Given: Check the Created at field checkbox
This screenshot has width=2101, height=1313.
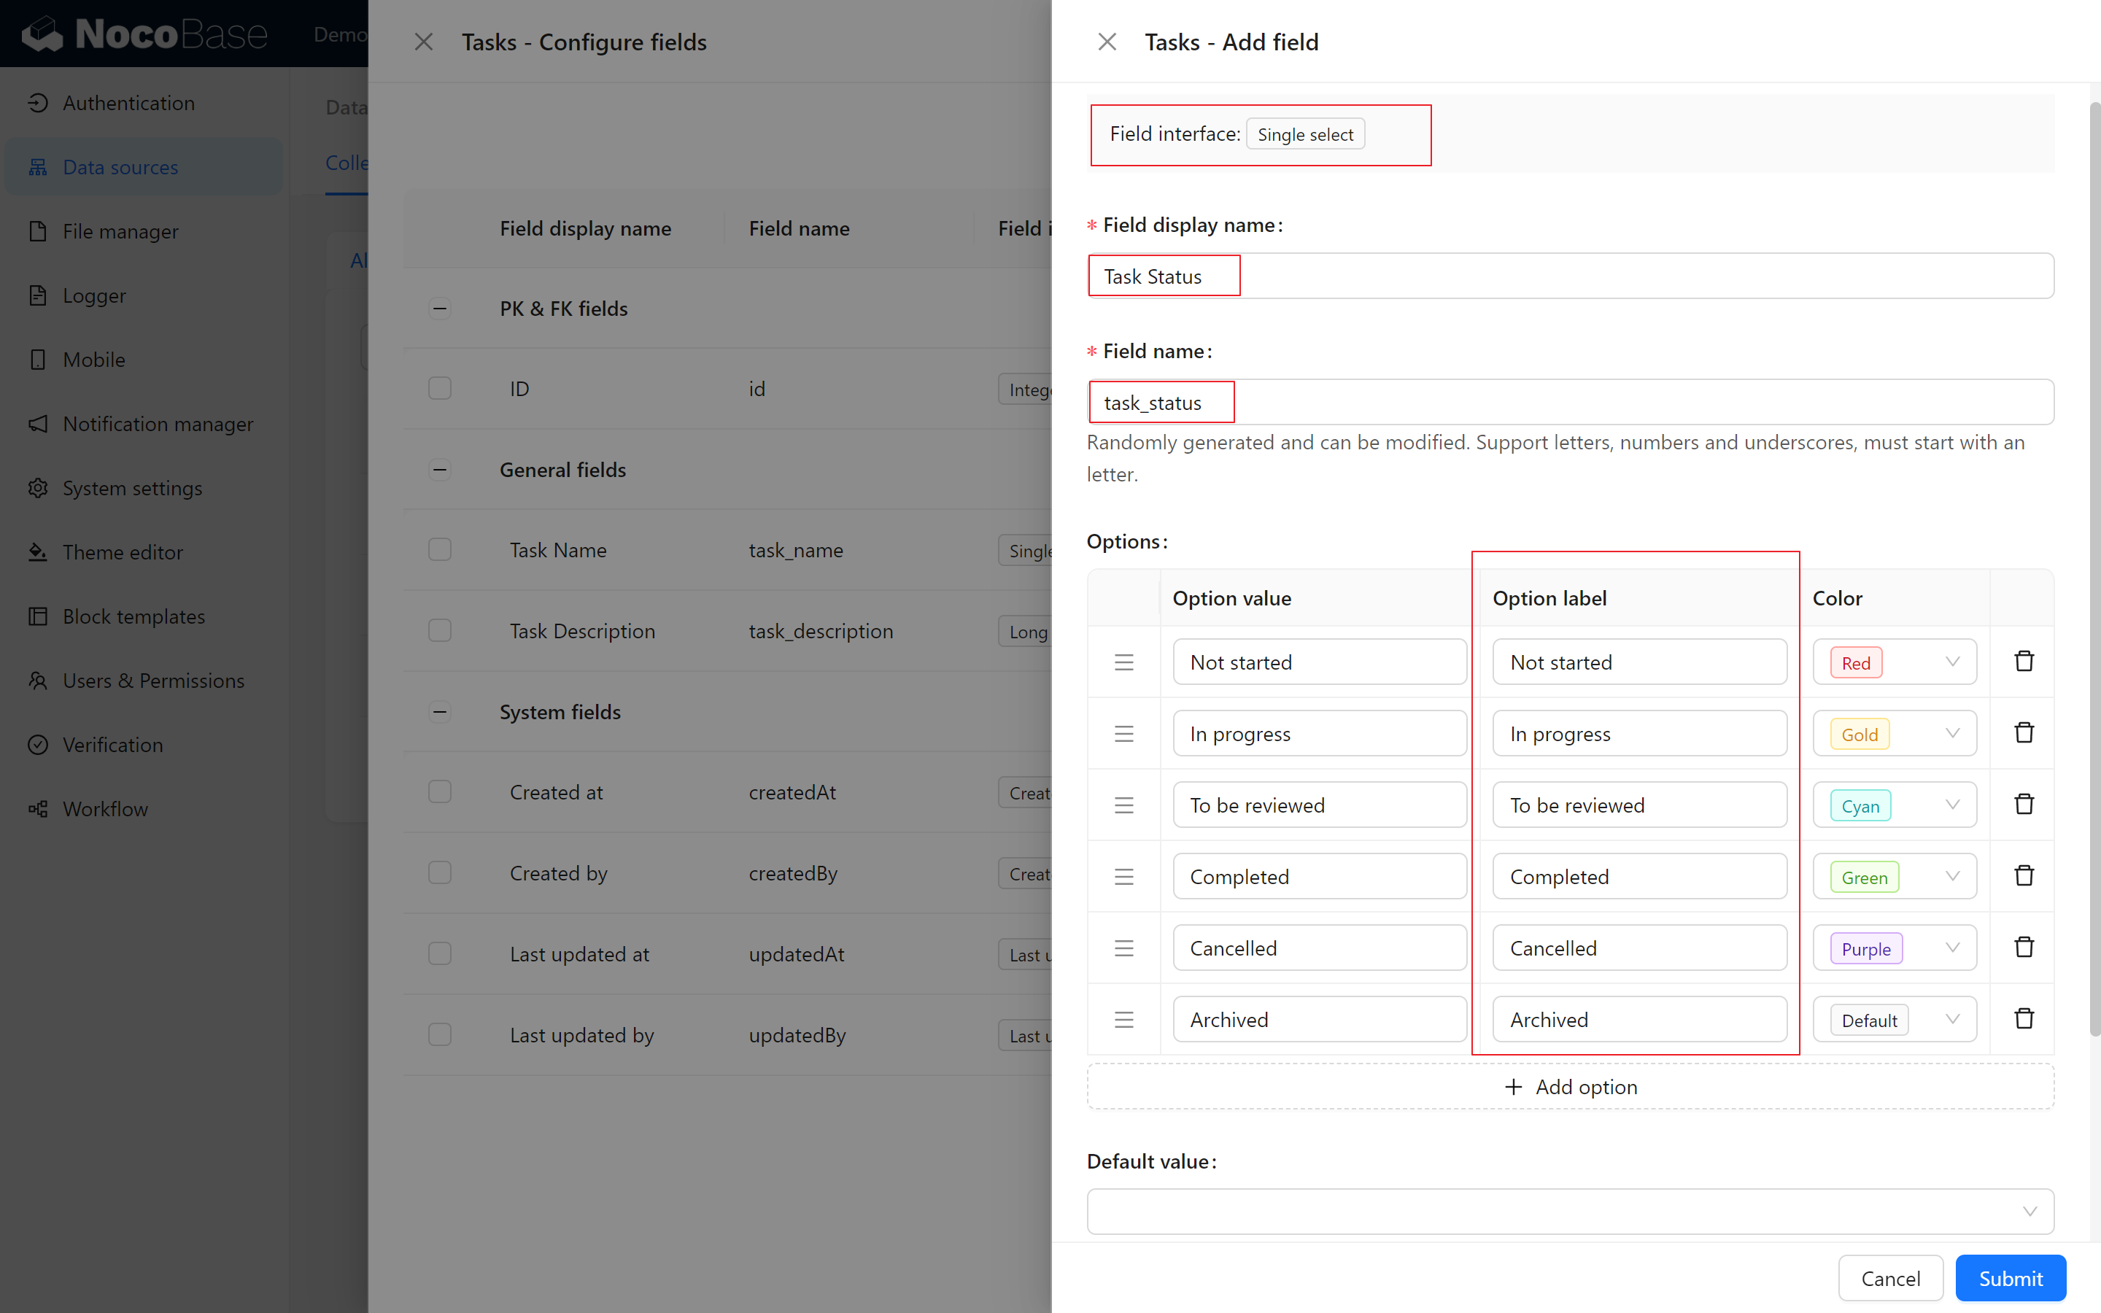Looking at the screenshot, I should pos(440,792).
